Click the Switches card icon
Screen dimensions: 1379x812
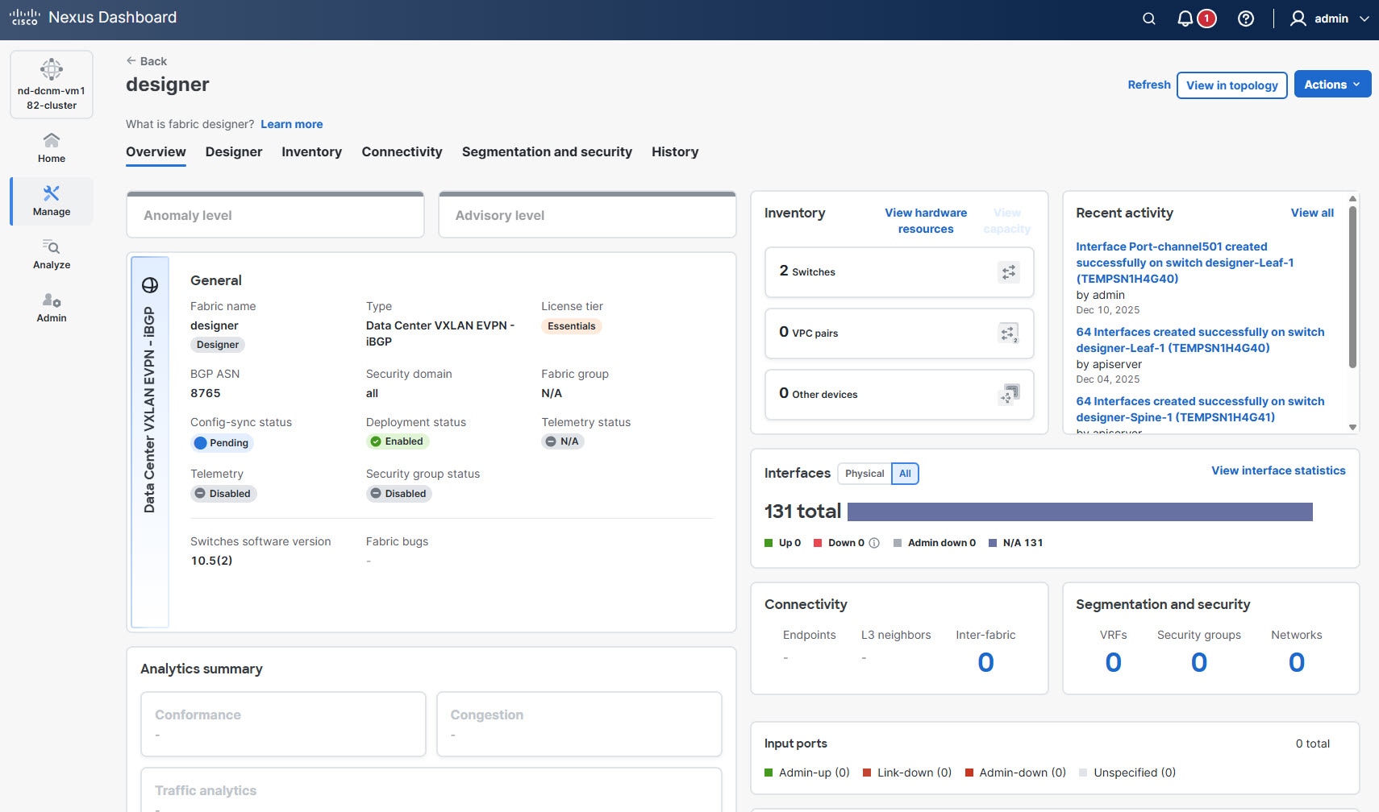coord(1009,272)
